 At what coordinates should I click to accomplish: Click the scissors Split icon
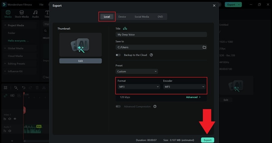[44, 88]
